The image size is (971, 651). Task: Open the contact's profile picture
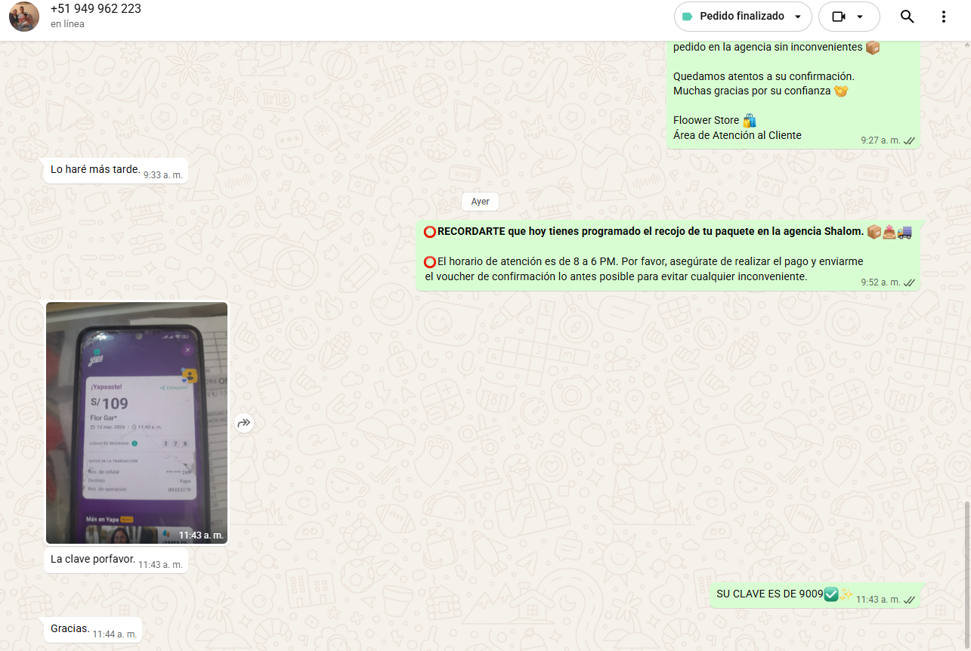(24, 17)
